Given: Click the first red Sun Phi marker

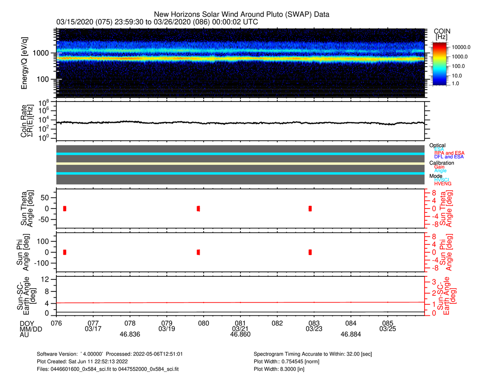Looking at the screenshot, I should point(65,252).
